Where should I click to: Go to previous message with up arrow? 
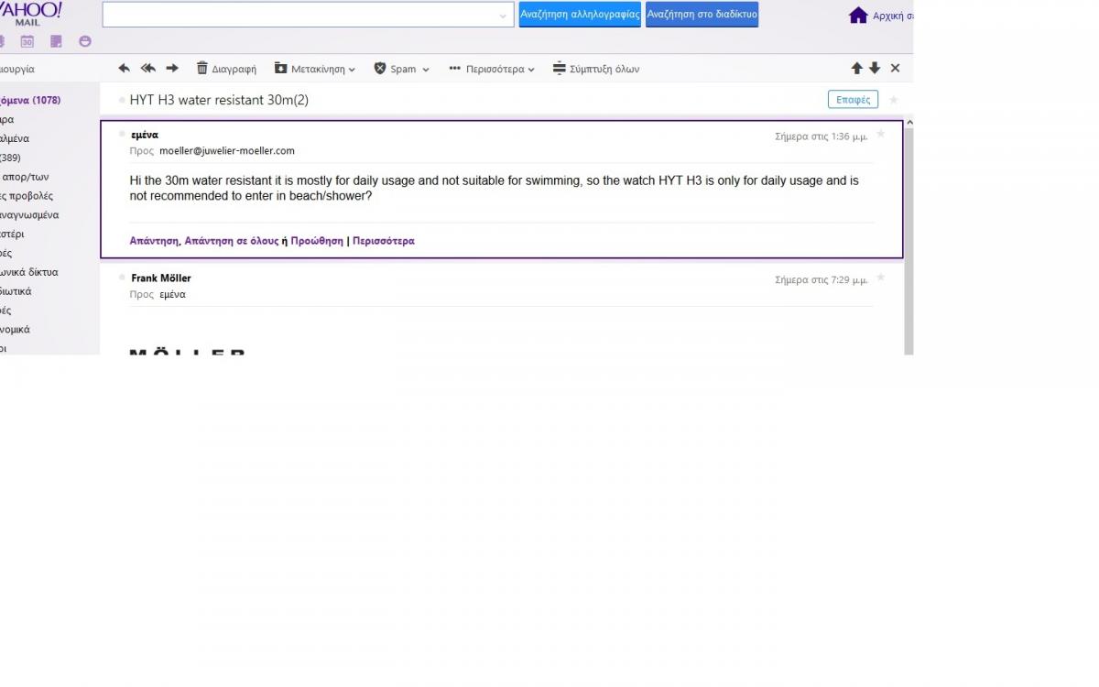857,69
